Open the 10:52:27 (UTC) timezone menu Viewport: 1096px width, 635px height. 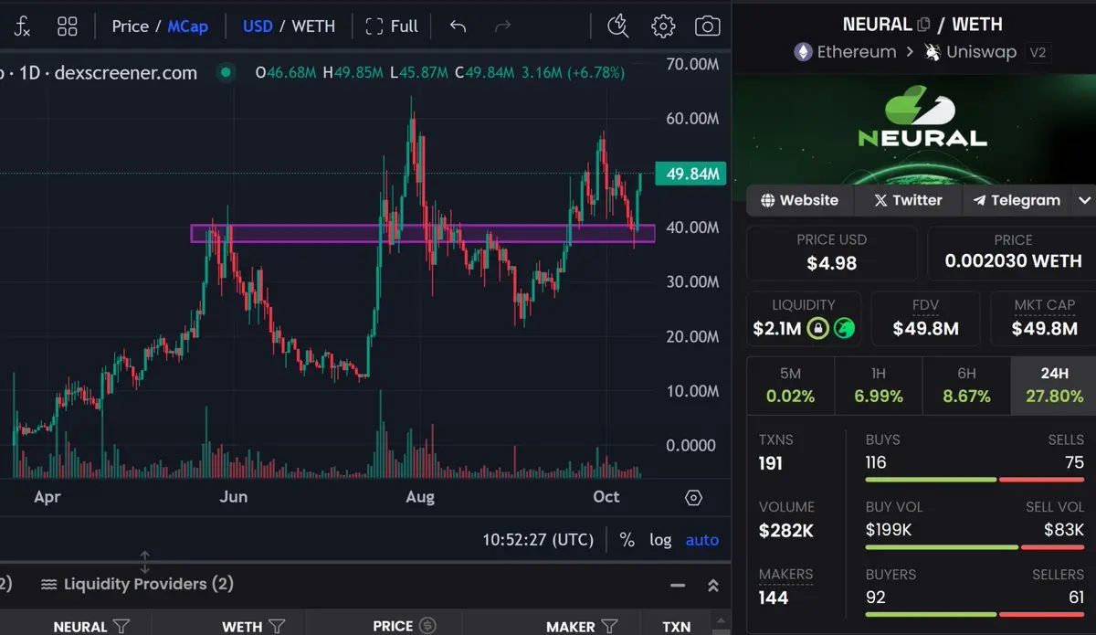(x=538, y=540)
